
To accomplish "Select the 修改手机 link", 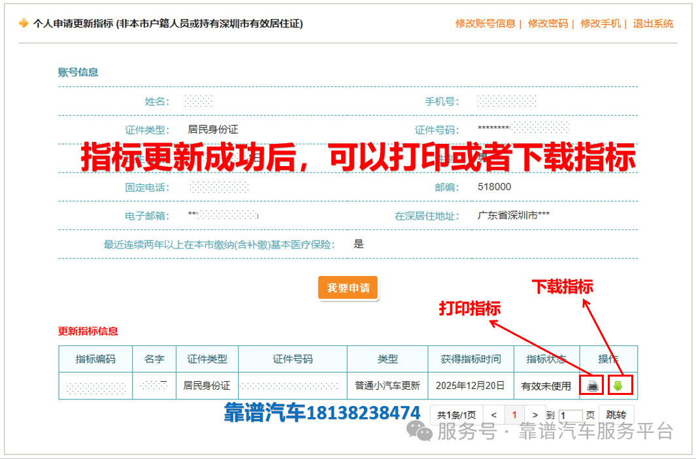I will tap(600, 24).
